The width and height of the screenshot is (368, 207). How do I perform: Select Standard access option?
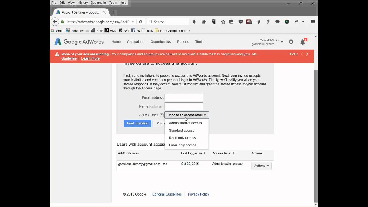182,131
